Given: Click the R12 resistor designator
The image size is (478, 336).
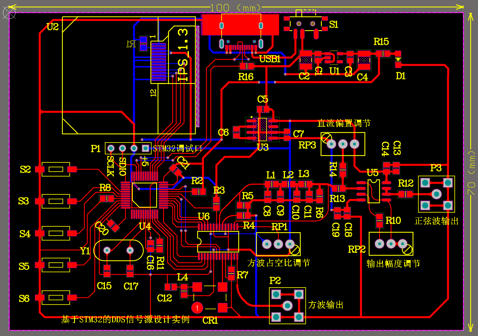Looking at the screenshot, I should (405, 183).
